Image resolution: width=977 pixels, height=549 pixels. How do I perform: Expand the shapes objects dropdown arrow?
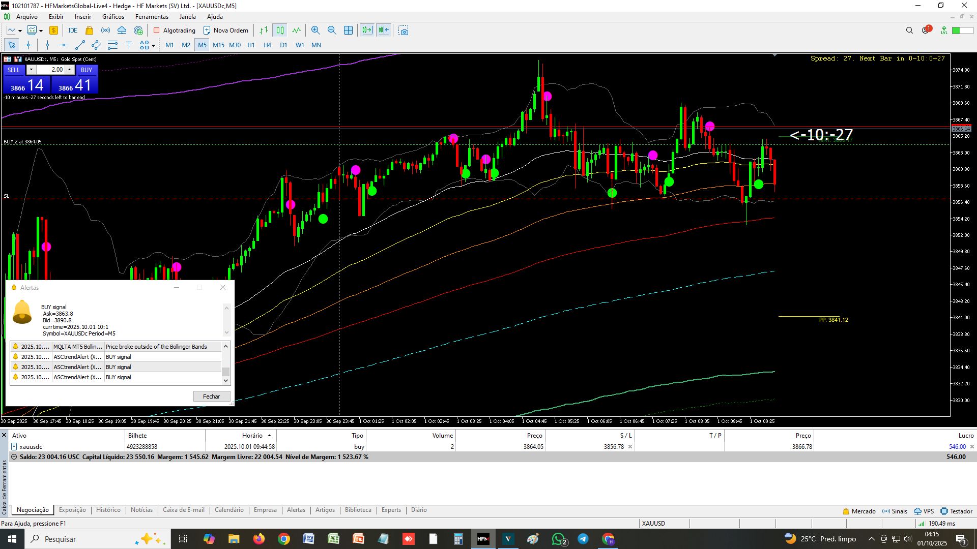click(153, 46)
